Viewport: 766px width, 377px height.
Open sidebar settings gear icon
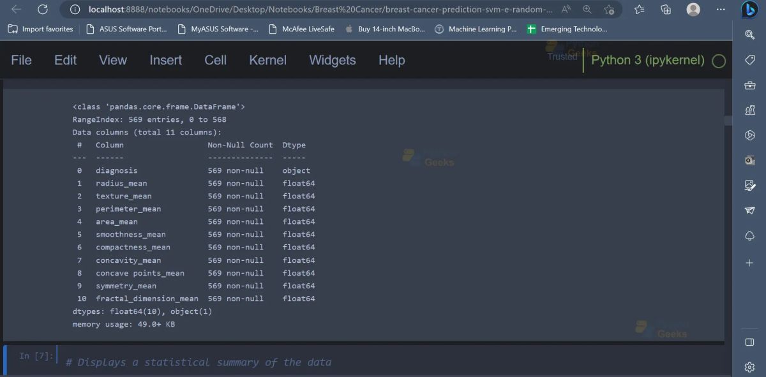(x=749, y=367)
